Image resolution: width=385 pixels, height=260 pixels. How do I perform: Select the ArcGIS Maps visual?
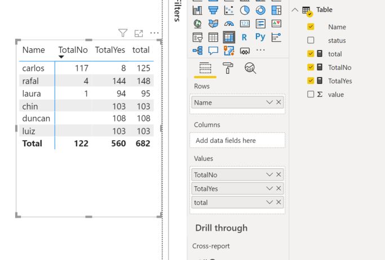click(229, 51)
